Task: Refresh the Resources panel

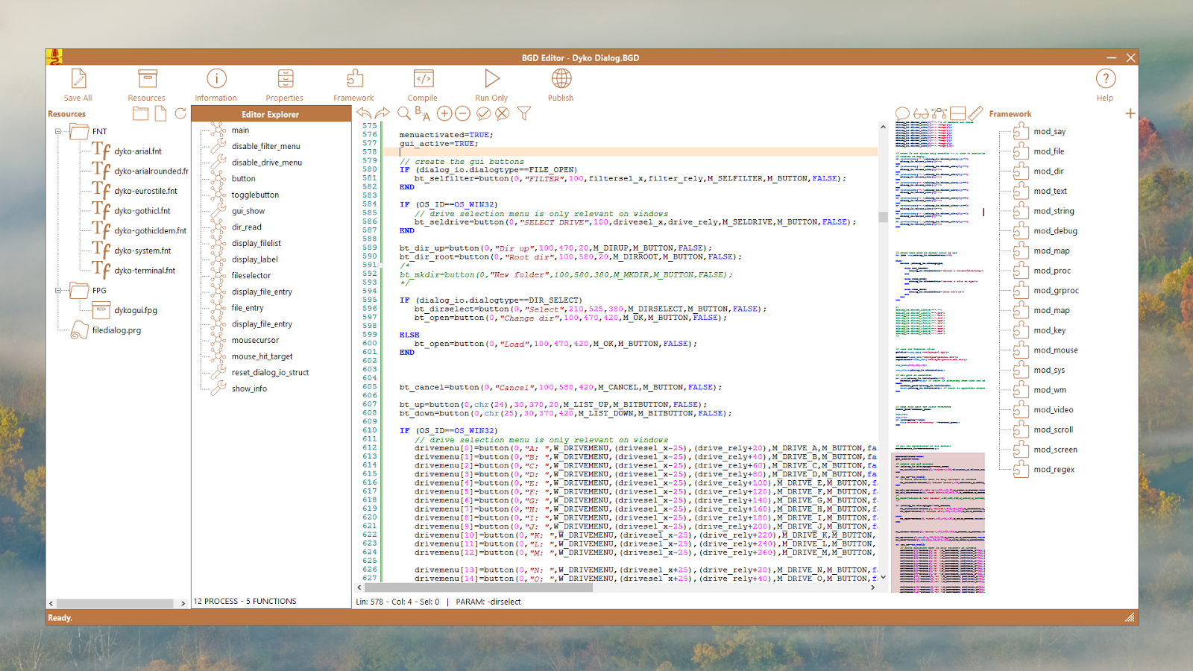Action: pos(180,113)
